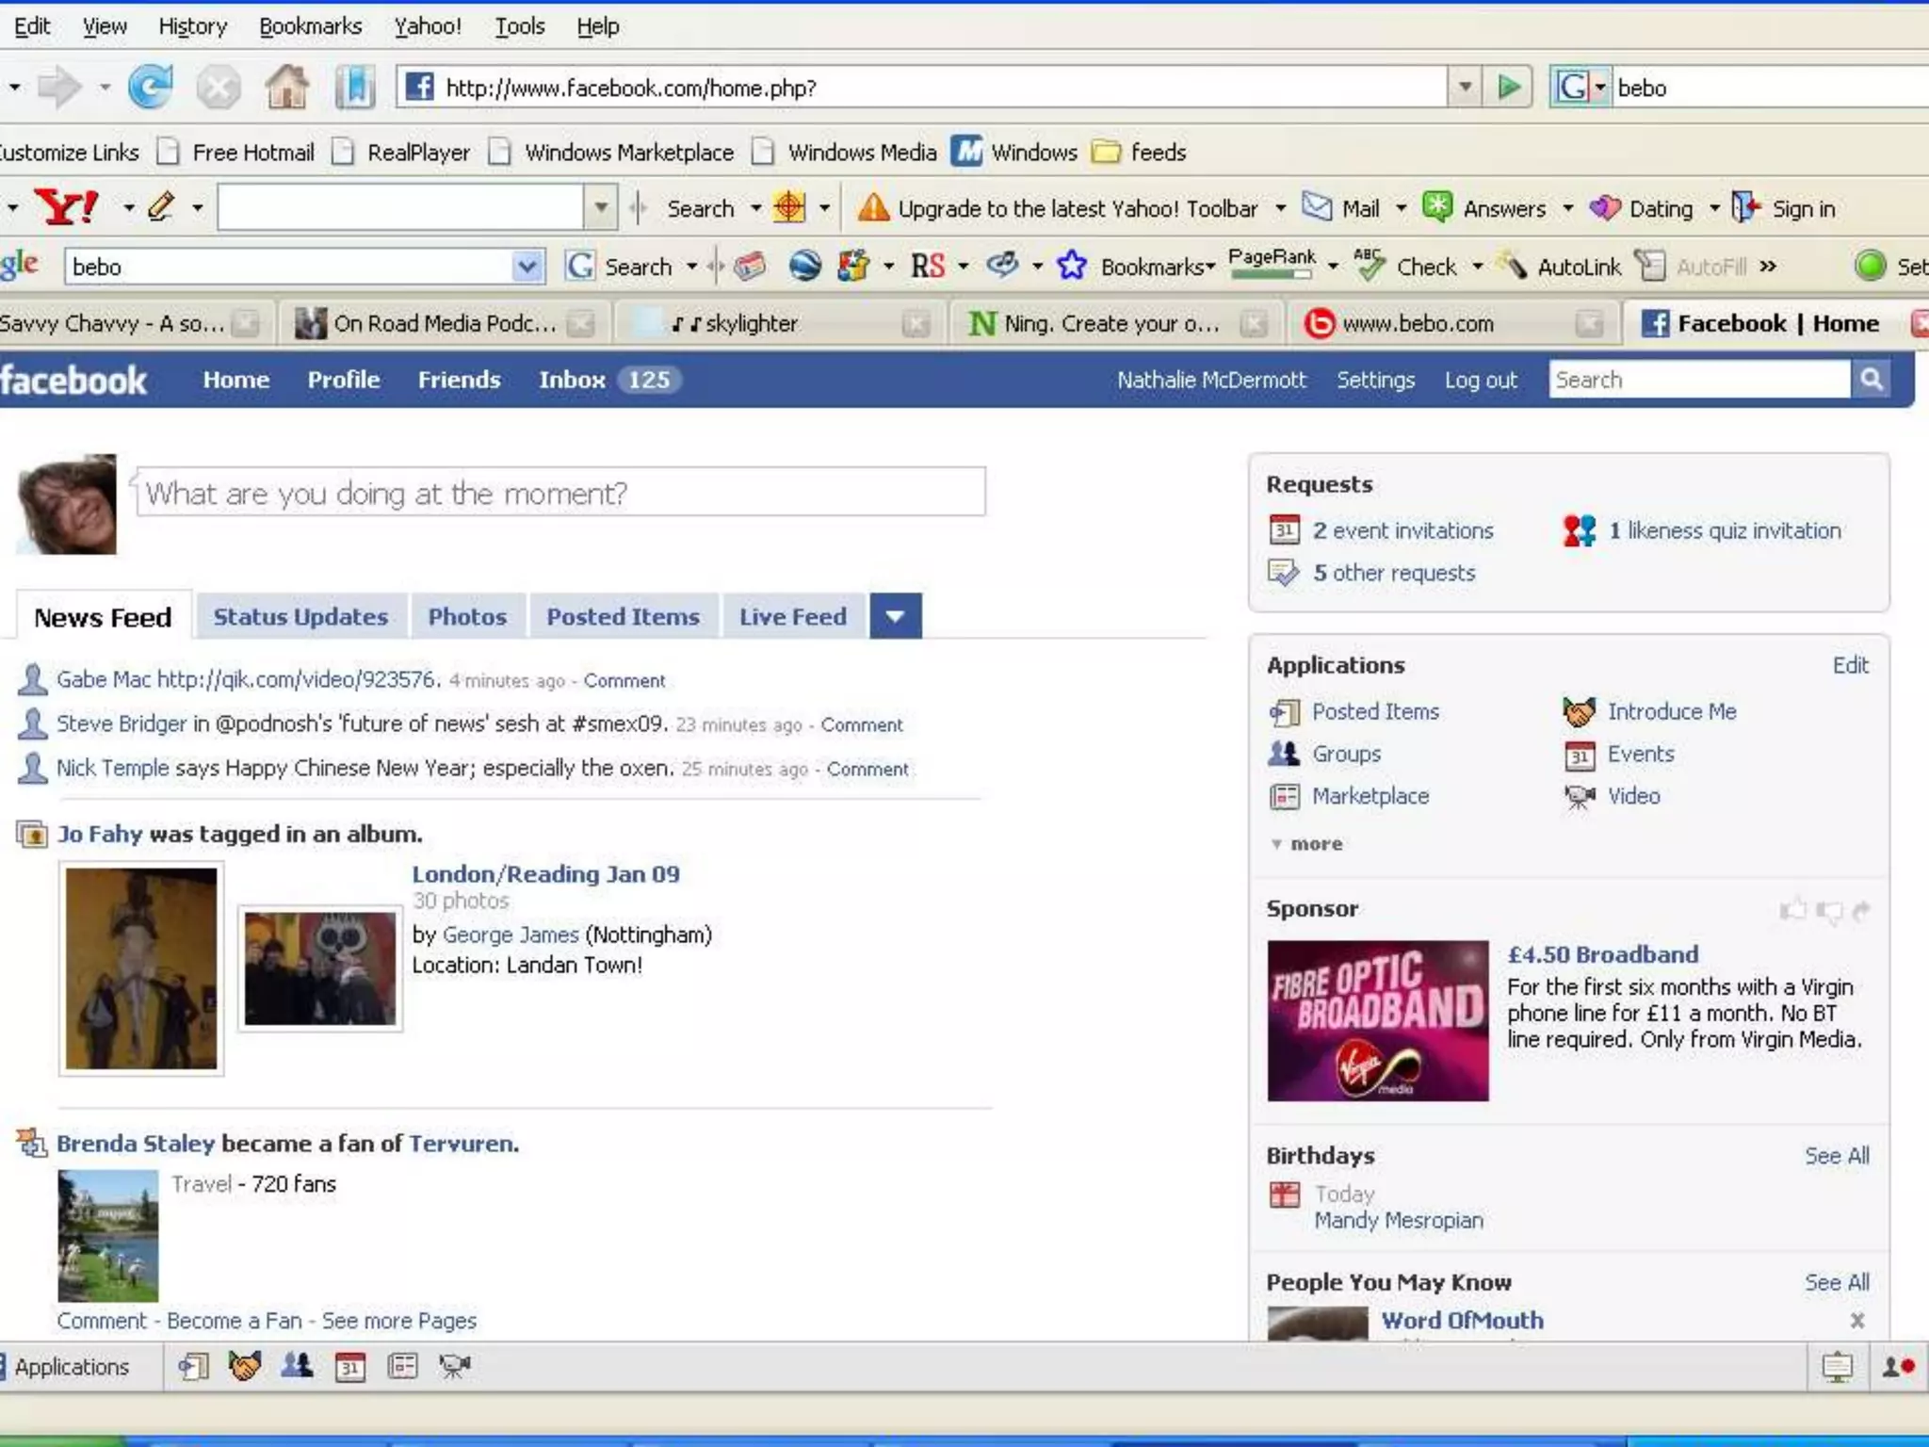Image resolution: width=1929 pixels, height=1447 pixels.
Task: Open the Groups icon in bottom dock
Action: tap(298, 1366)
